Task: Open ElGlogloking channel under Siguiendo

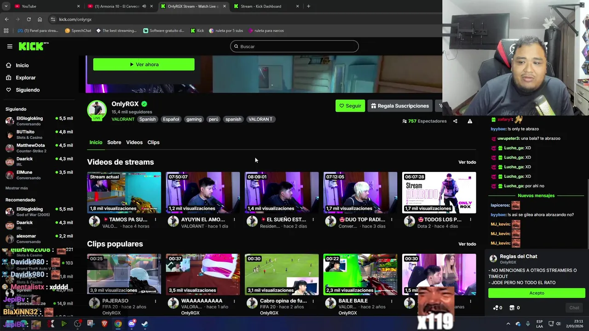Action: tap(39, 121)
